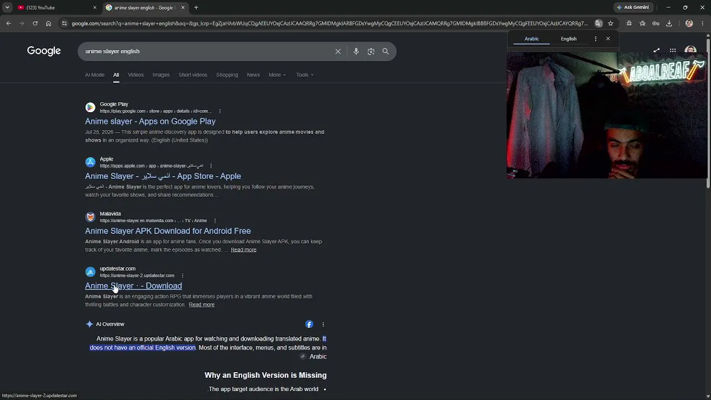
Task: Open more options for the Apple result
Action: tap(211, 166)
